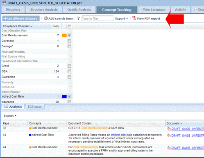This screenshot has width=204, height=158.
Task: Uncheck the Indirect Cost Rate checkbox
Action: pos(69,97)
